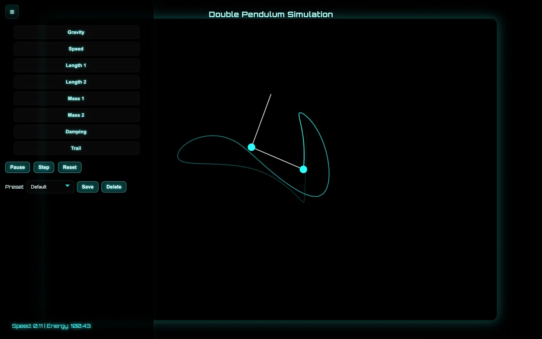Toggle the Trail setting panel
This screenshot has height=339, width=542.
(76, 148)
